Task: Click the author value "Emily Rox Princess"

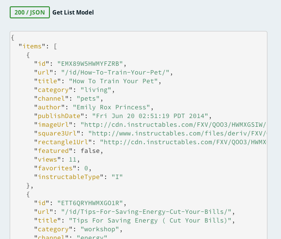Action: [111, 107]
